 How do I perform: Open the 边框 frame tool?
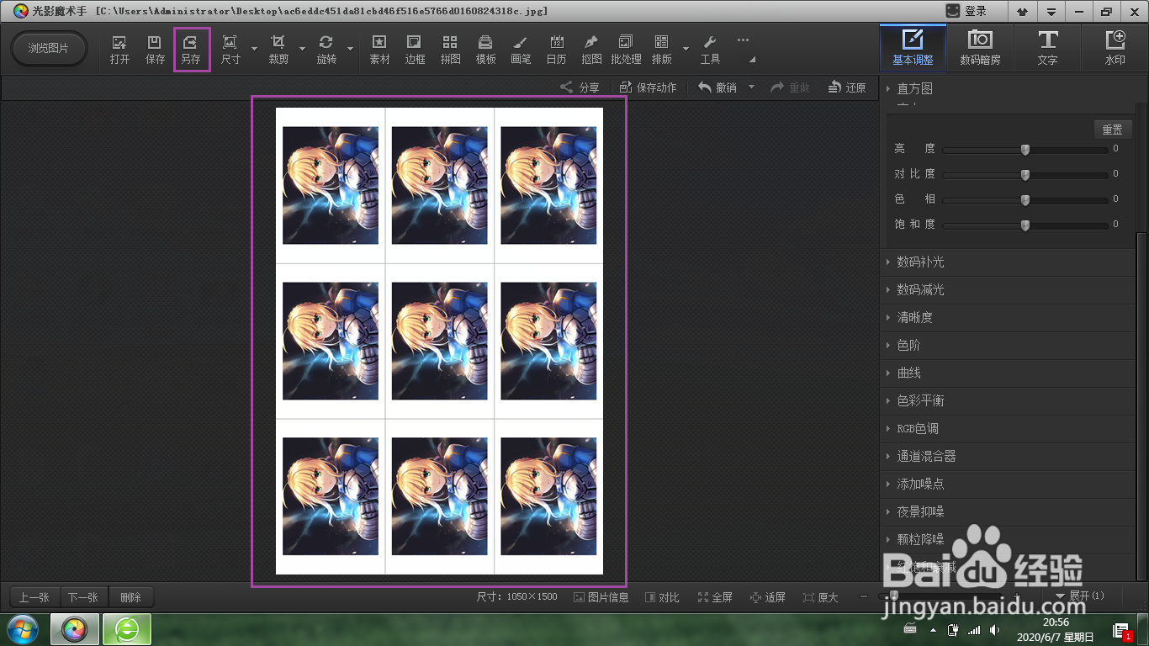click(x=415, y=50)
